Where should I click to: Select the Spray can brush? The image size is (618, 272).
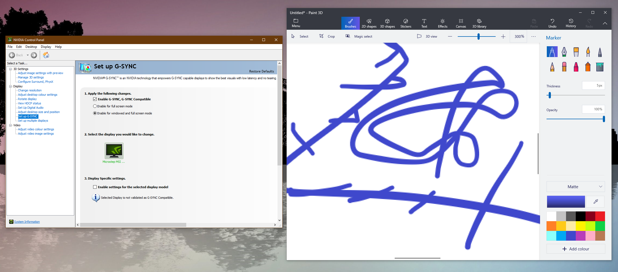click(x=588, y=67)
